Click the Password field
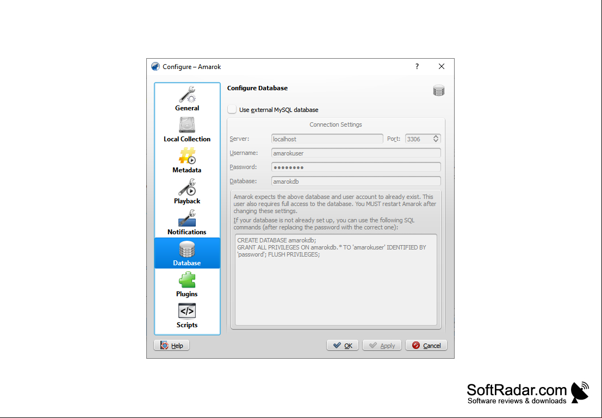The image size is (602, 418). 356,167
